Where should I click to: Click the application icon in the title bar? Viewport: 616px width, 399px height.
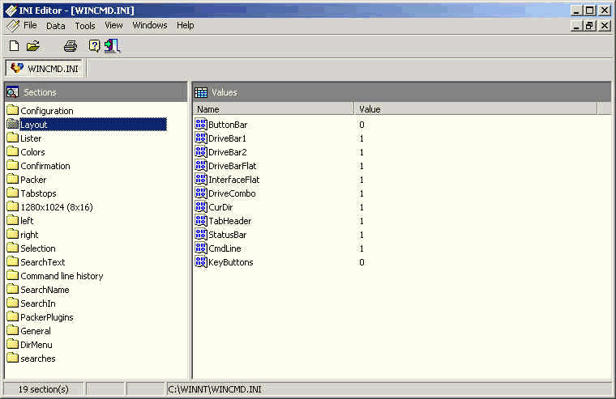pos(11,11)
